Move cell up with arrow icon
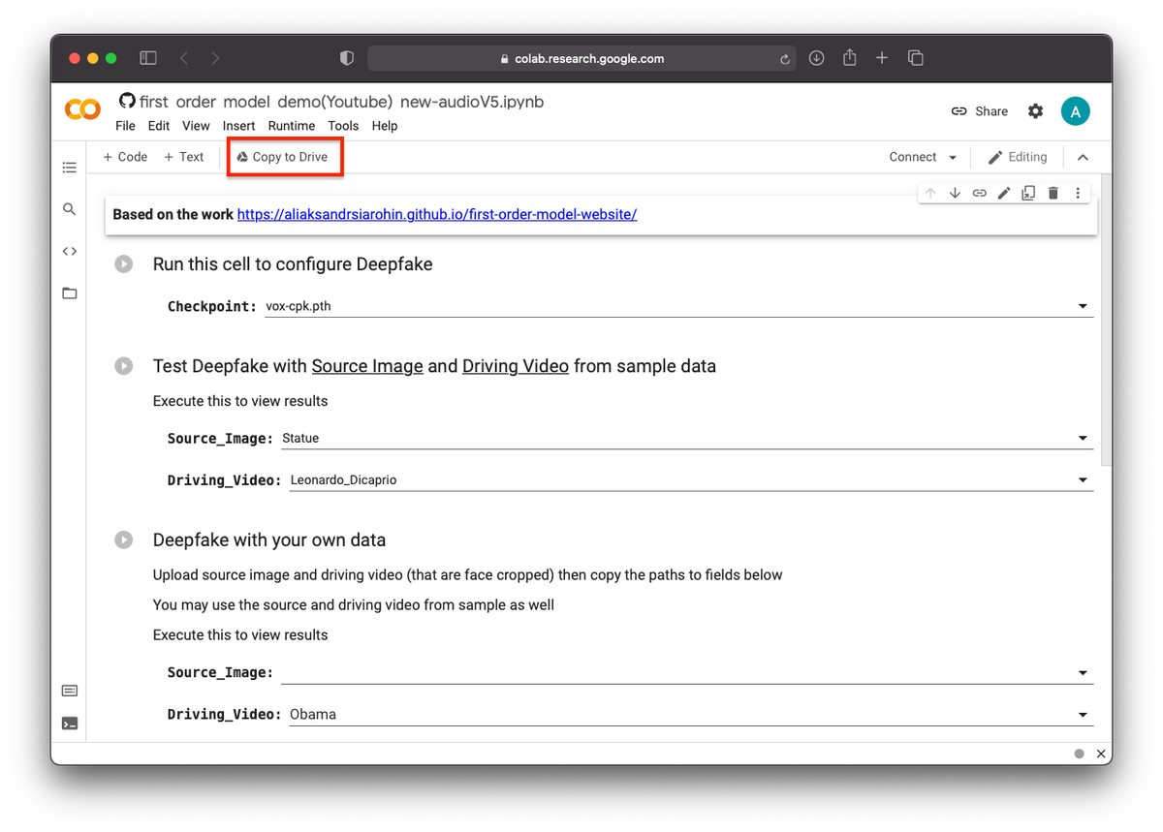This screenshot has width=1163, height=832. 930,194
